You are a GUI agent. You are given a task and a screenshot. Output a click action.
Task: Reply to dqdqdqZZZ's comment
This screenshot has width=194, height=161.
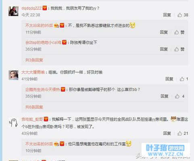[167, 15]
